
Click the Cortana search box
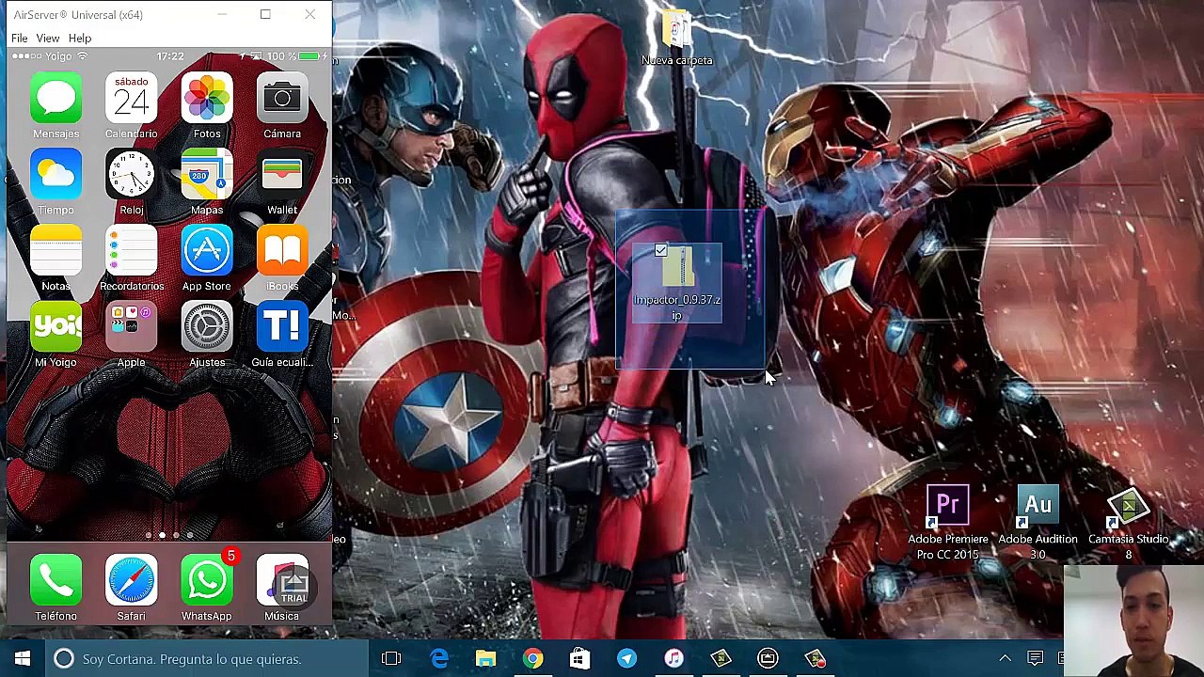(207, 658)
